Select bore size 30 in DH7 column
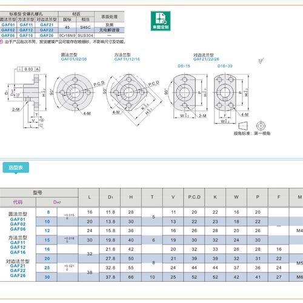The height and width of the screenshot is (303, 303). pos(47,277)
